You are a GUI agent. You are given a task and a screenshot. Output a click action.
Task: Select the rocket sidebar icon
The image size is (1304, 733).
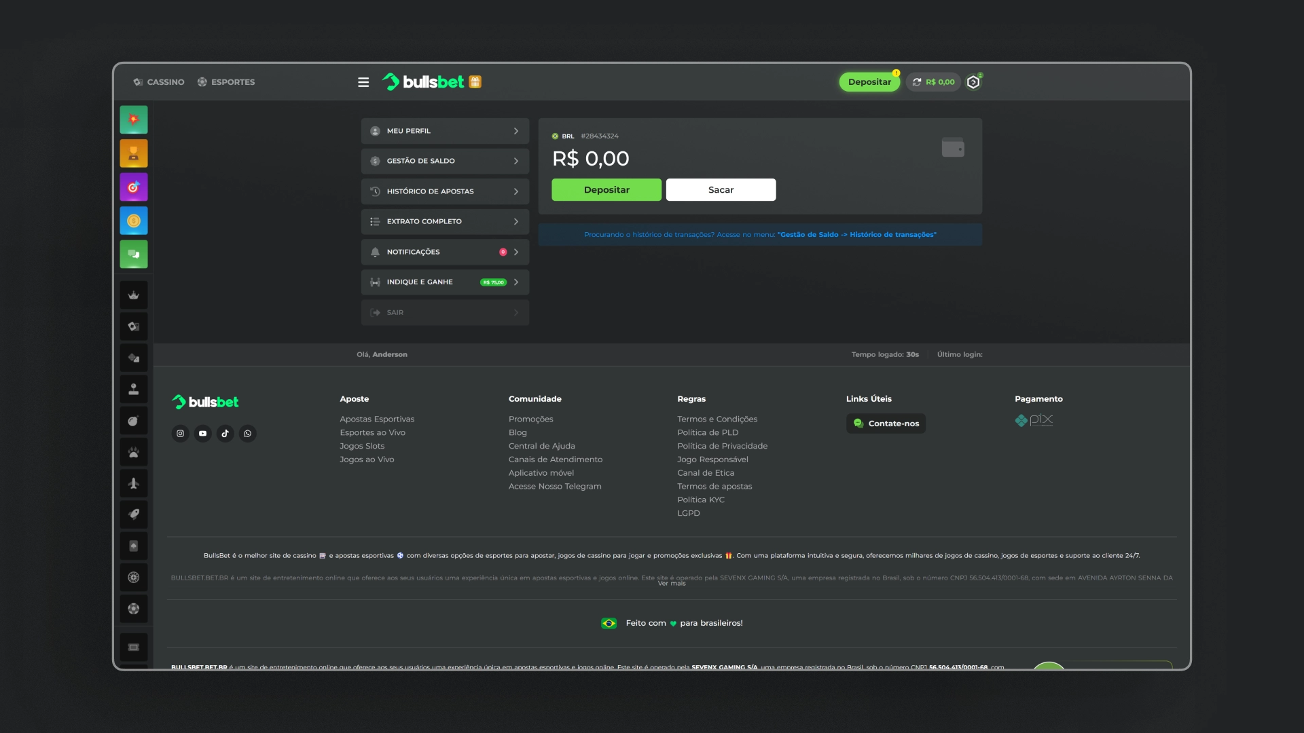coord(134,514)
